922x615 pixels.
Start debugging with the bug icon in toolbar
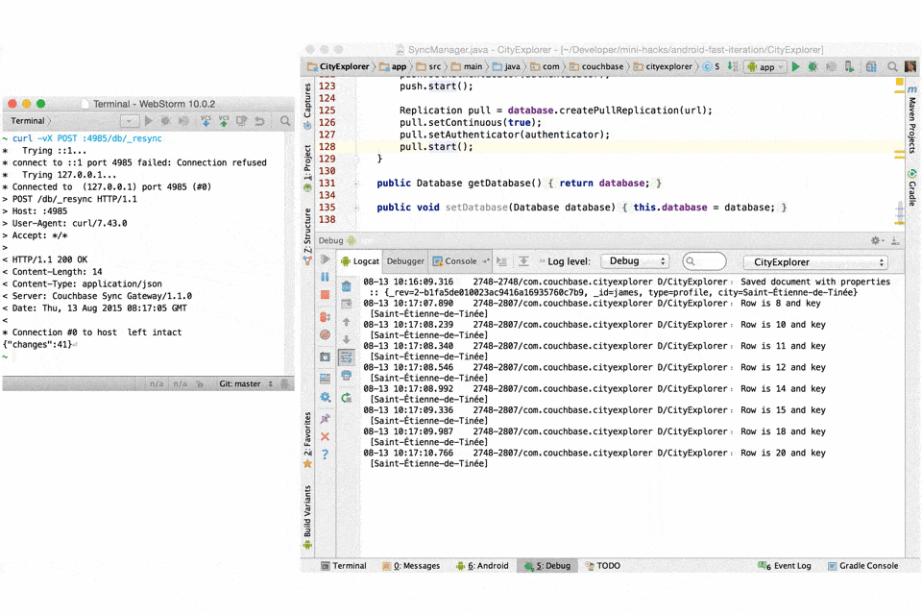tap(813, 67)
